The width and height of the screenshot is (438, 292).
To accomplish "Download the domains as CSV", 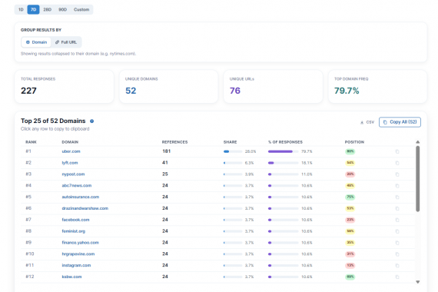I will point(367,122).
